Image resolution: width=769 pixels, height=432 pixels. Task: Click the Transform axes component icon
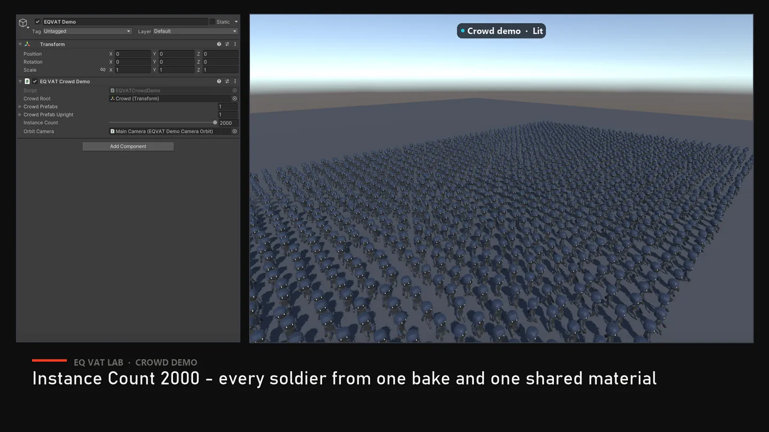(x=27, y=44)
